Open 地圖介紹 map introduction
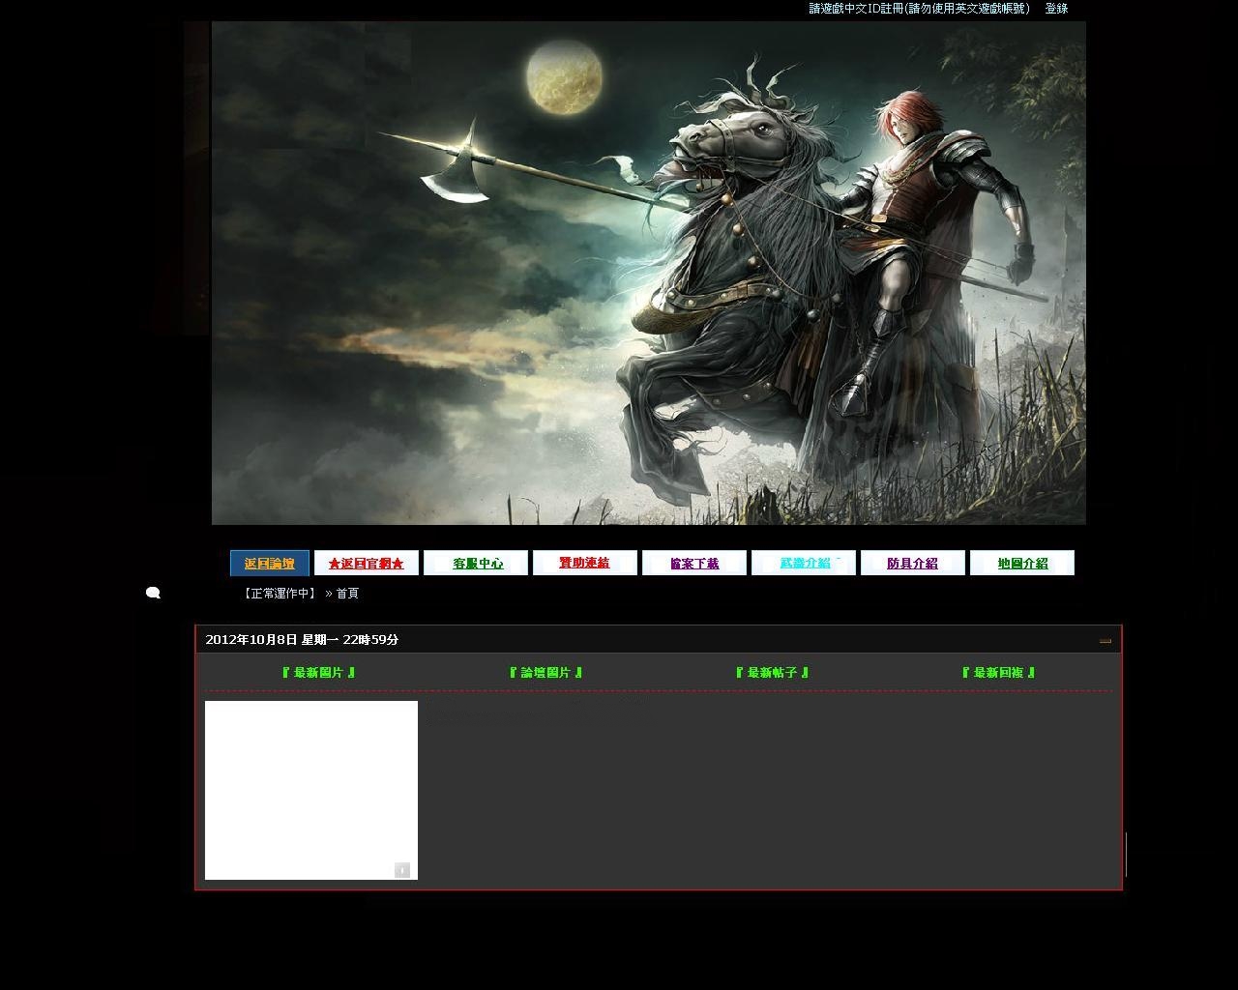Image resolution: width=1238 pixels, height=990 pixels. click(1022, 563)
